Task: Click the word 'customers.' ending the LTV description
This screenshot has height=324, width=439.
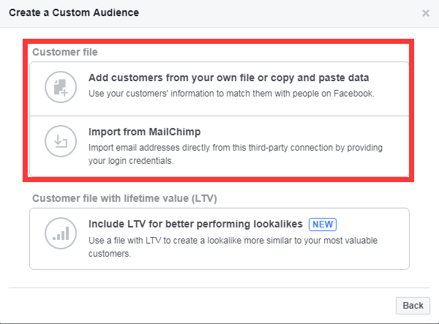Action: click(110, 254)
